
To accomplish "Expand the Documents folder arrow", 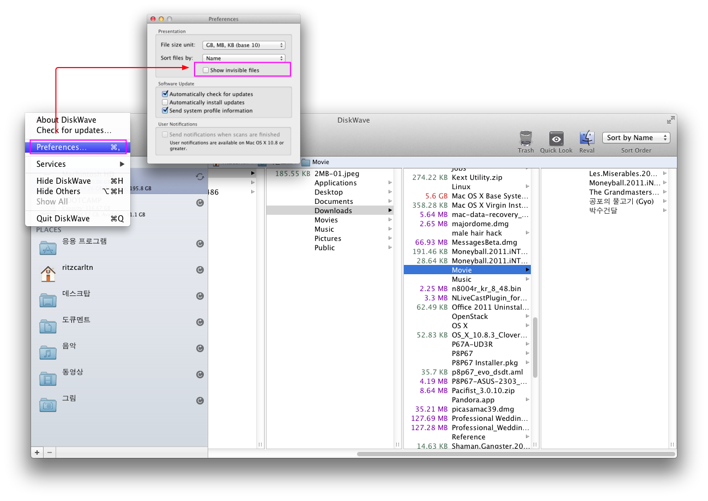I will pos(390,202).
